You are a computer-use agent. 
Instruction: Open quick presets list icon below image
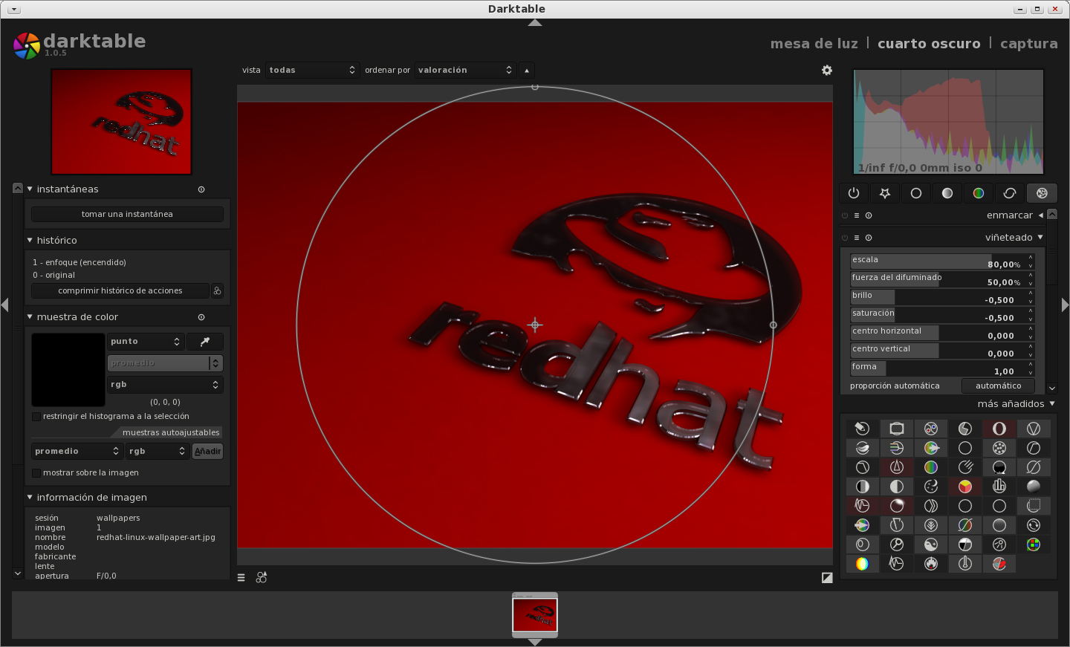click(x=241, y=577)
